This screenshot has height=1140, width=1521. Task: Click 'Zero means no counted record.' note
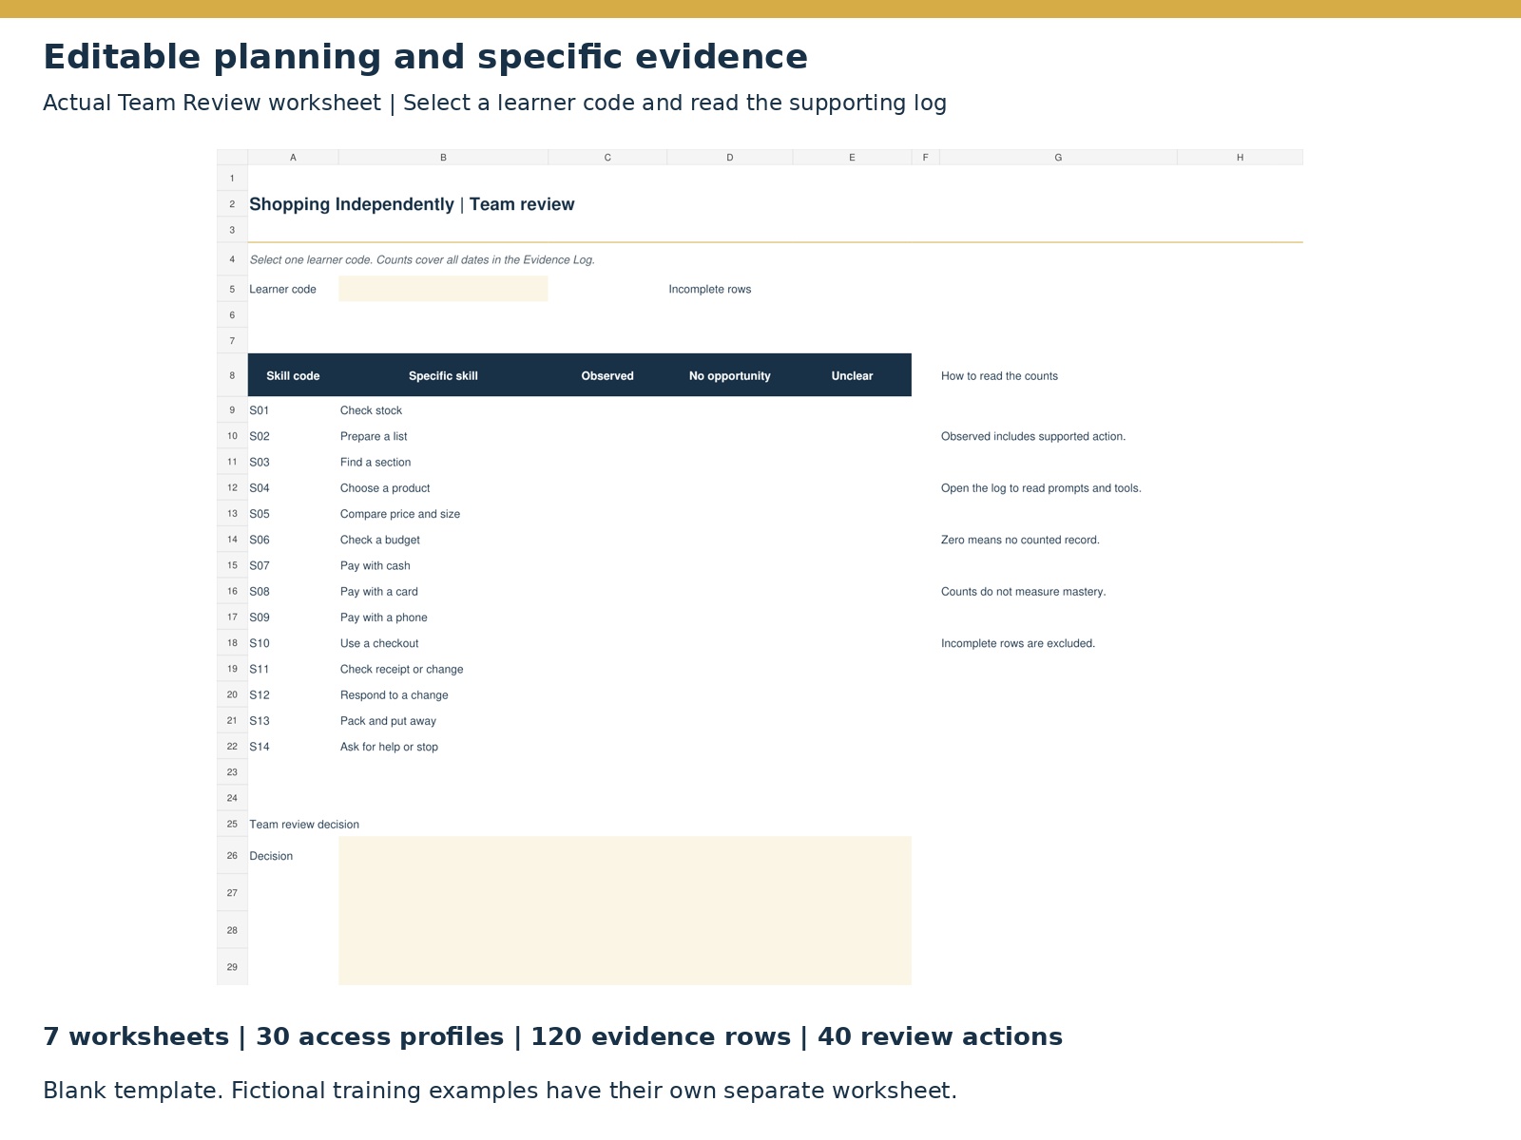tap(1020, 541)
